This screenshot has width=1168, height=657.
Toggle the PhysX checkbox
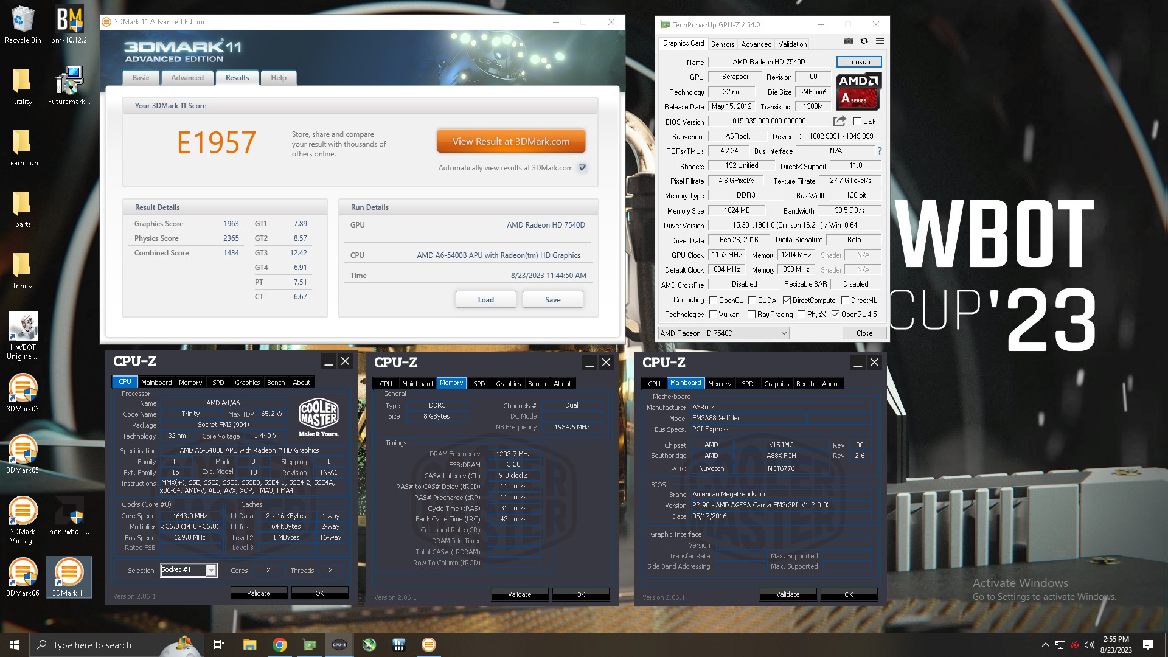click(801, 315)
